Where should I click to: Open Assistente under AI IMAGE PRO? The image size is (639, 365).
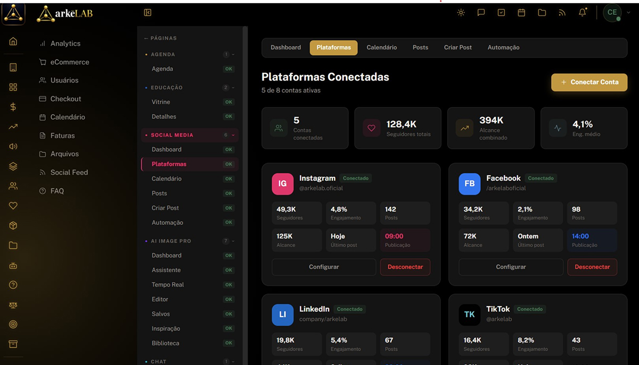coord(189,270)
